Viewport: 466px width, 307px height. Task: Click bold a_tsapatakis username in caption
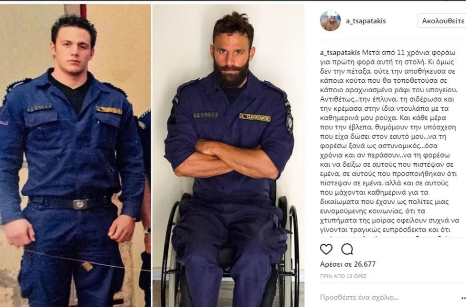click(340, 53)
